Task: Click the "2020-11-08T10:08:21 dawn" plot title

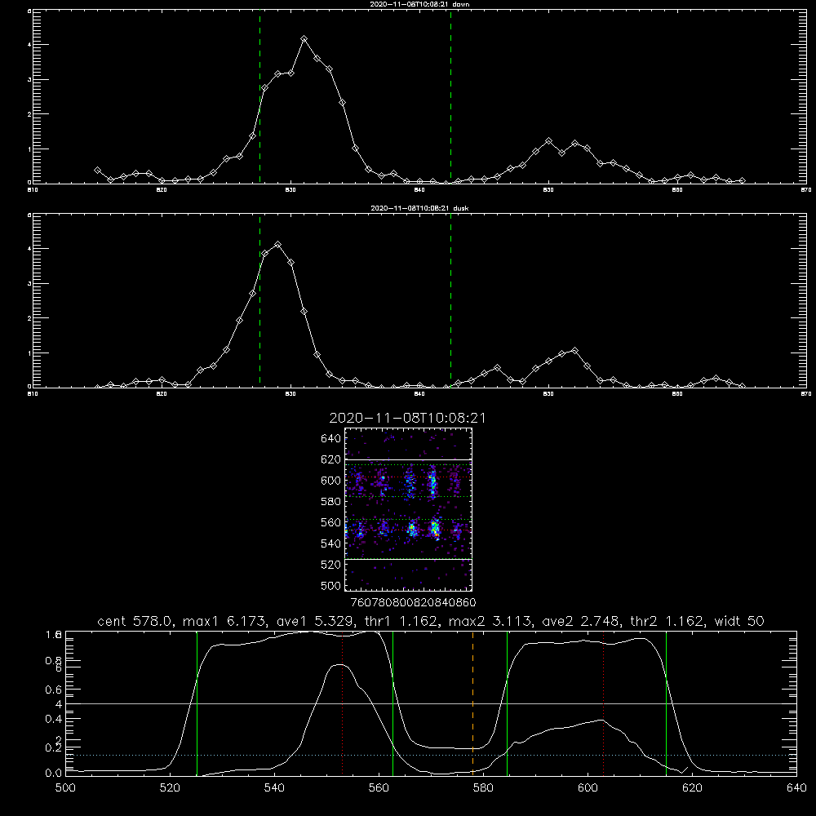Action: click(x=419, y=4)
